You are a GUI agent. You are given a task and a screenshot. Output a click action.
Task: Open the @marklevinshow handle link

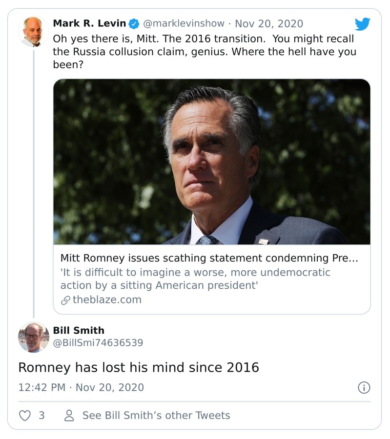click(x=184, y=23)
